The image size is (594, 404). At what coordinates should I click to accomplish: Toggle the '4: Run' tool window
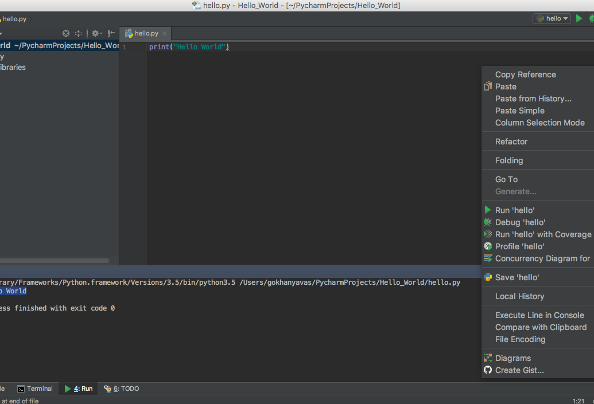coord(78,389)
